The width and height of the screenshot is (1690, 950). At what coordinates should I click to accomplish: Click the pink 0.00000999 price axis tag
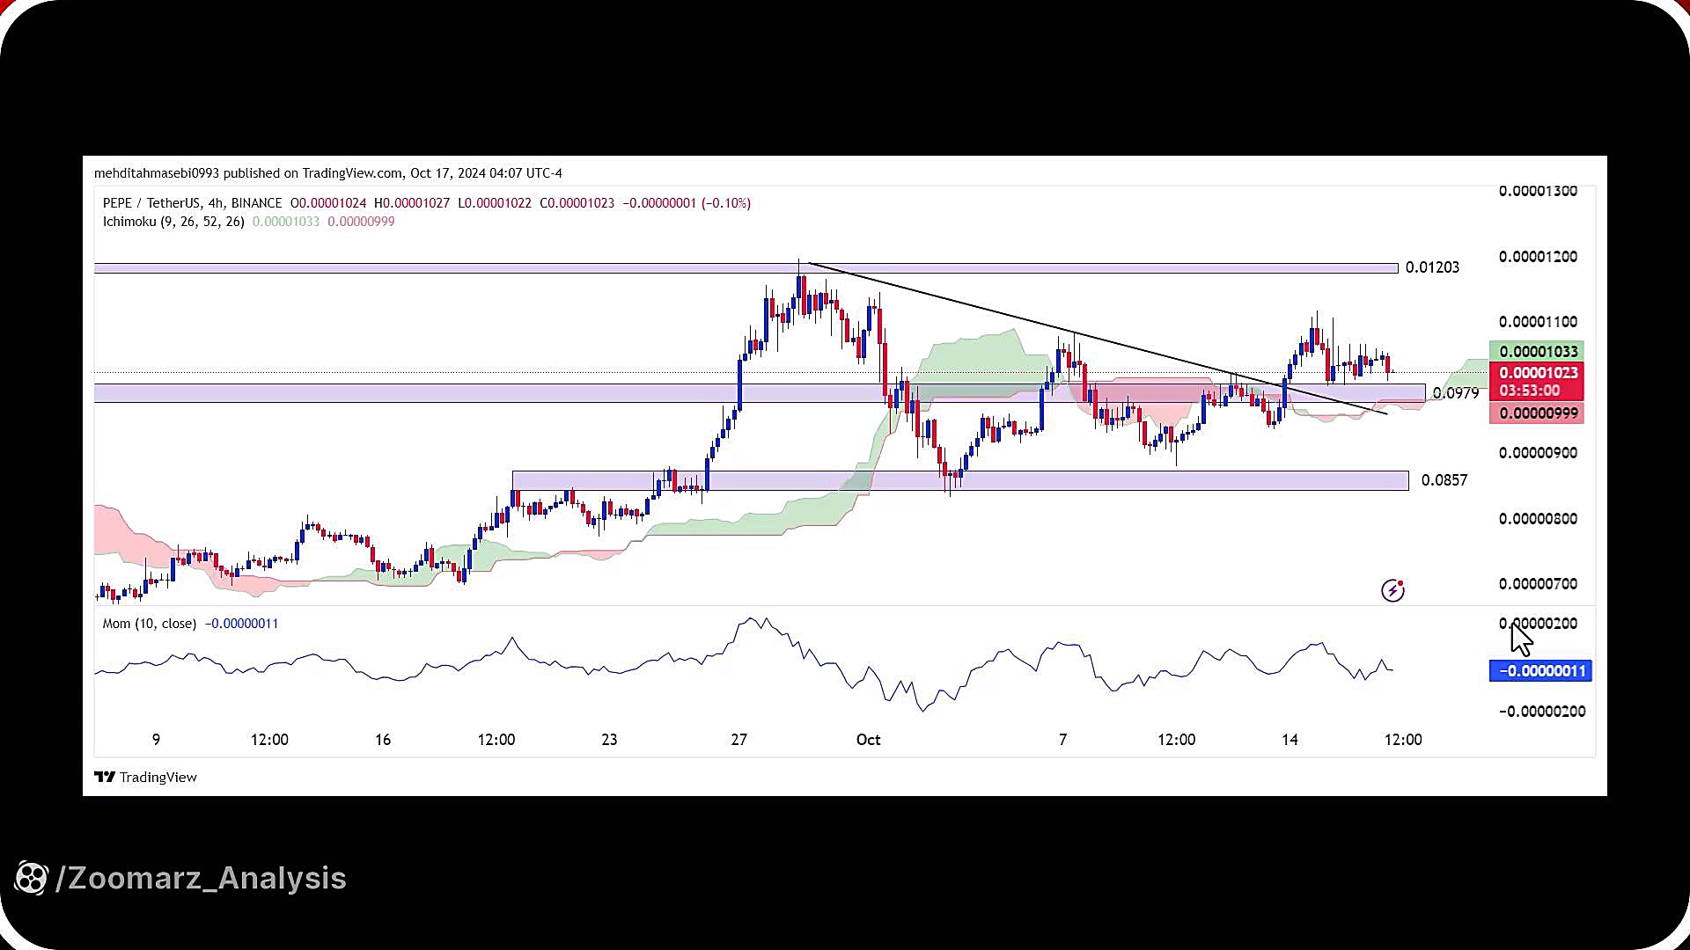(1537, 413)
